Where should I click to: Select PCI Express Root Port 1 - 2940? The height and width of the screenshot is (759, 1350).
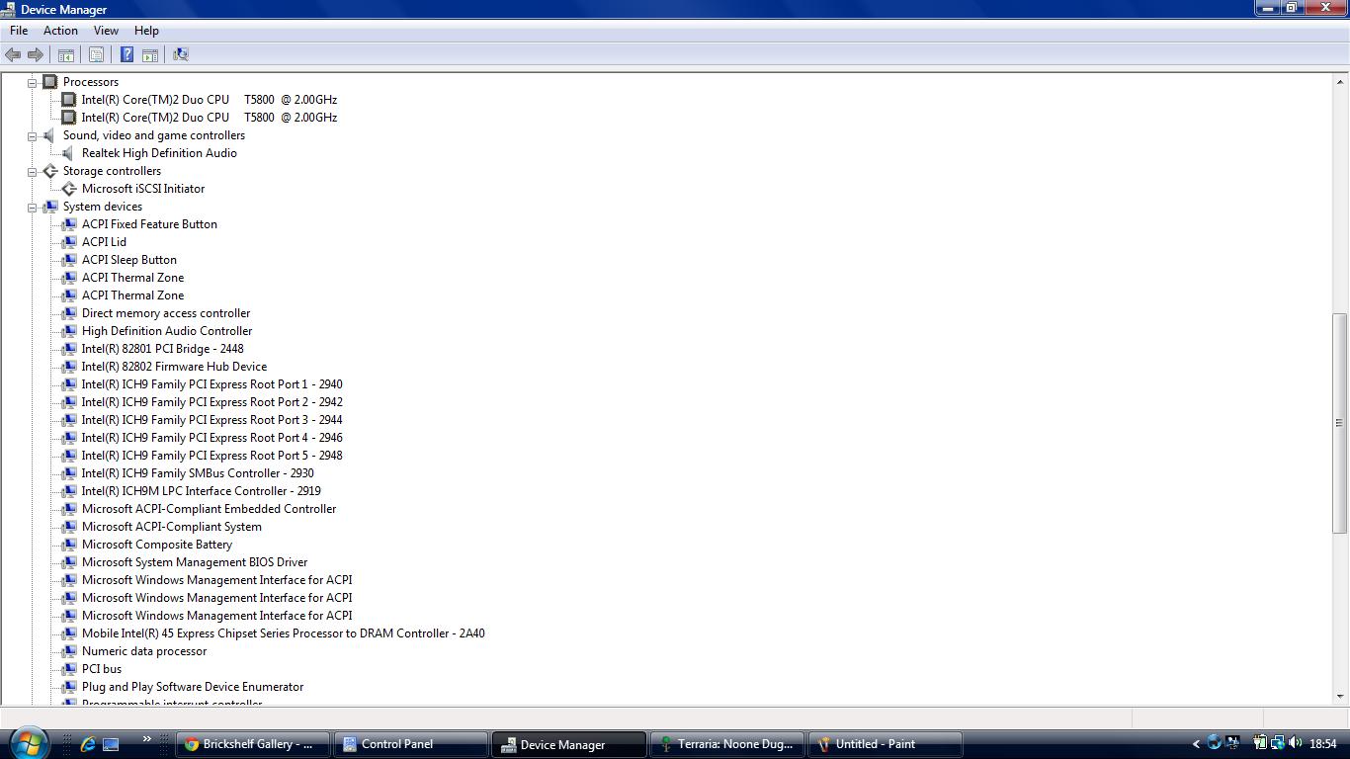212,384
